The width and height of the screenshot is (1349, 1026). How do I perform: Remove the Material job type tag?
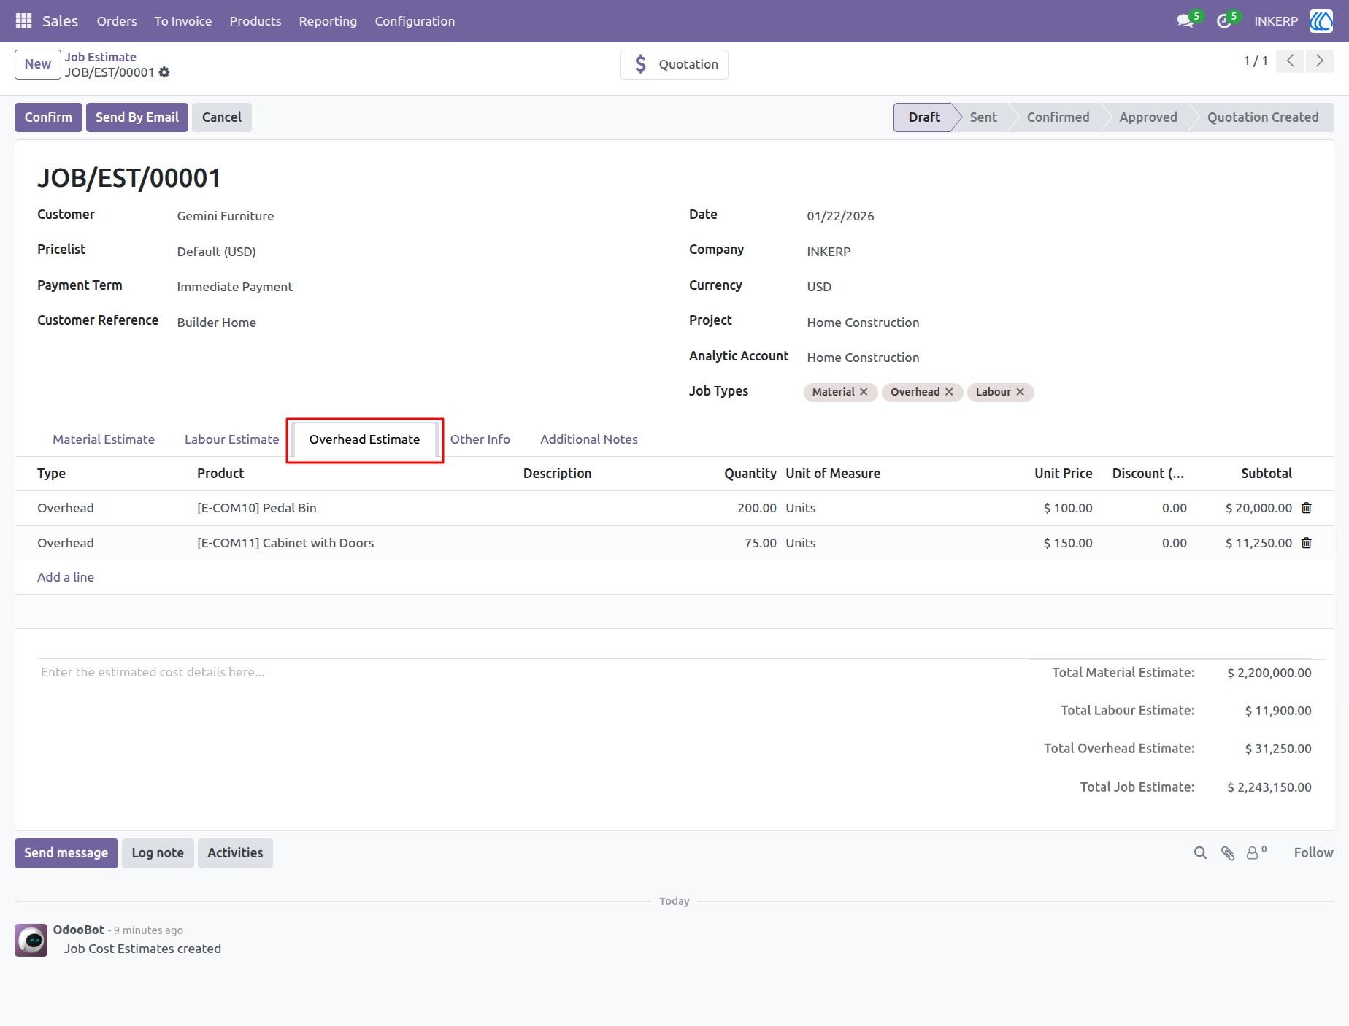[864, 392]
